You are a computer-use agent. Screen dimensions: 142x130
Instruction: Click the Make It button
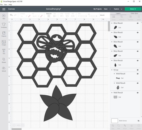(x=133, y=9)
